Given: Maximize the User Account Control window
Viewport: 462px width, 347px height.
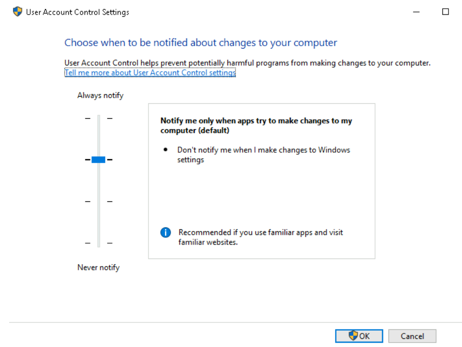Looking at the screenshot, I should (x=445, y=12).
